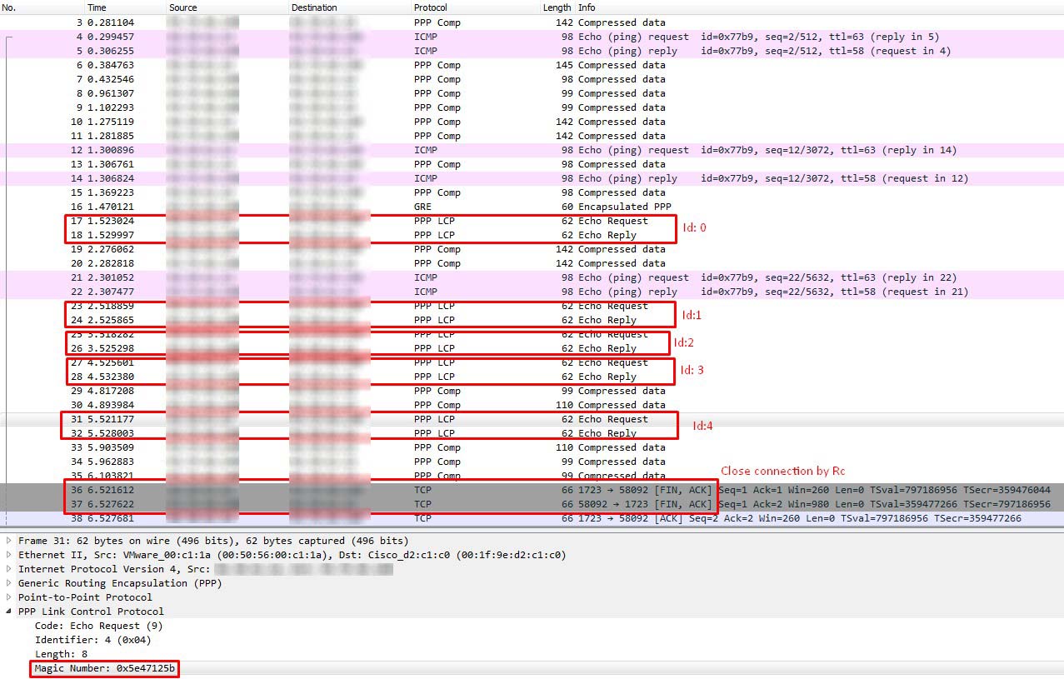Select TCP ACK packet 38
Screen dimensions: 1064x679
click(x=532, y=518)
